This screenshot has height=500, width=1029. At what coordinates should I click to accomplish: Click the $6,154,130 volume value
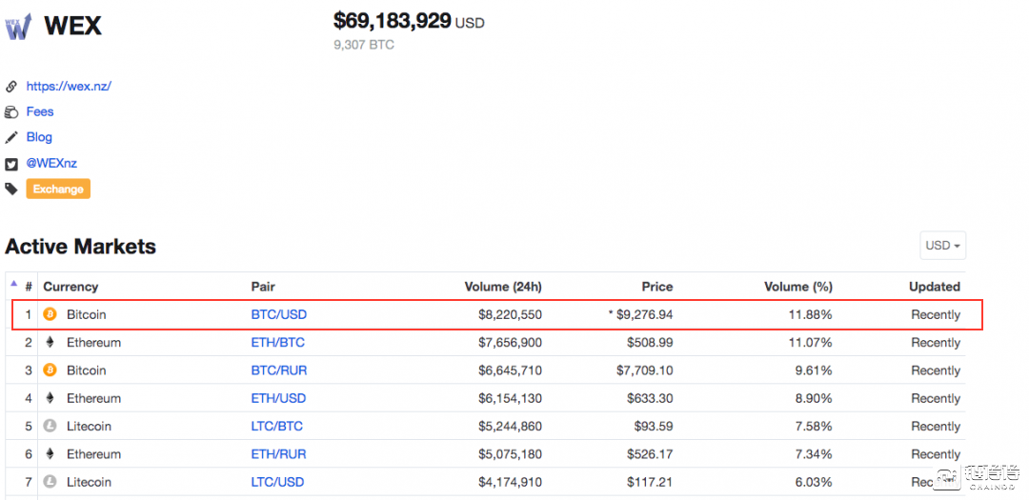coord(510,398)
